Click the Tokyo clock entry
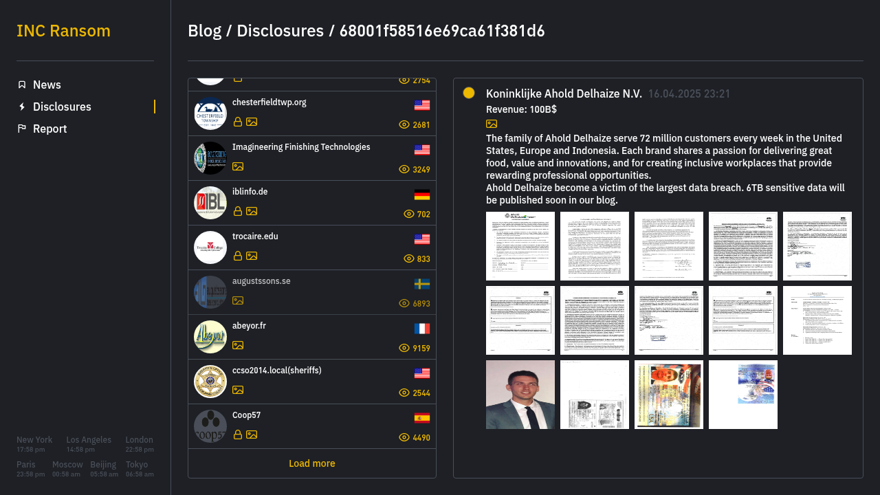880x495 pixels. (140, 469)
